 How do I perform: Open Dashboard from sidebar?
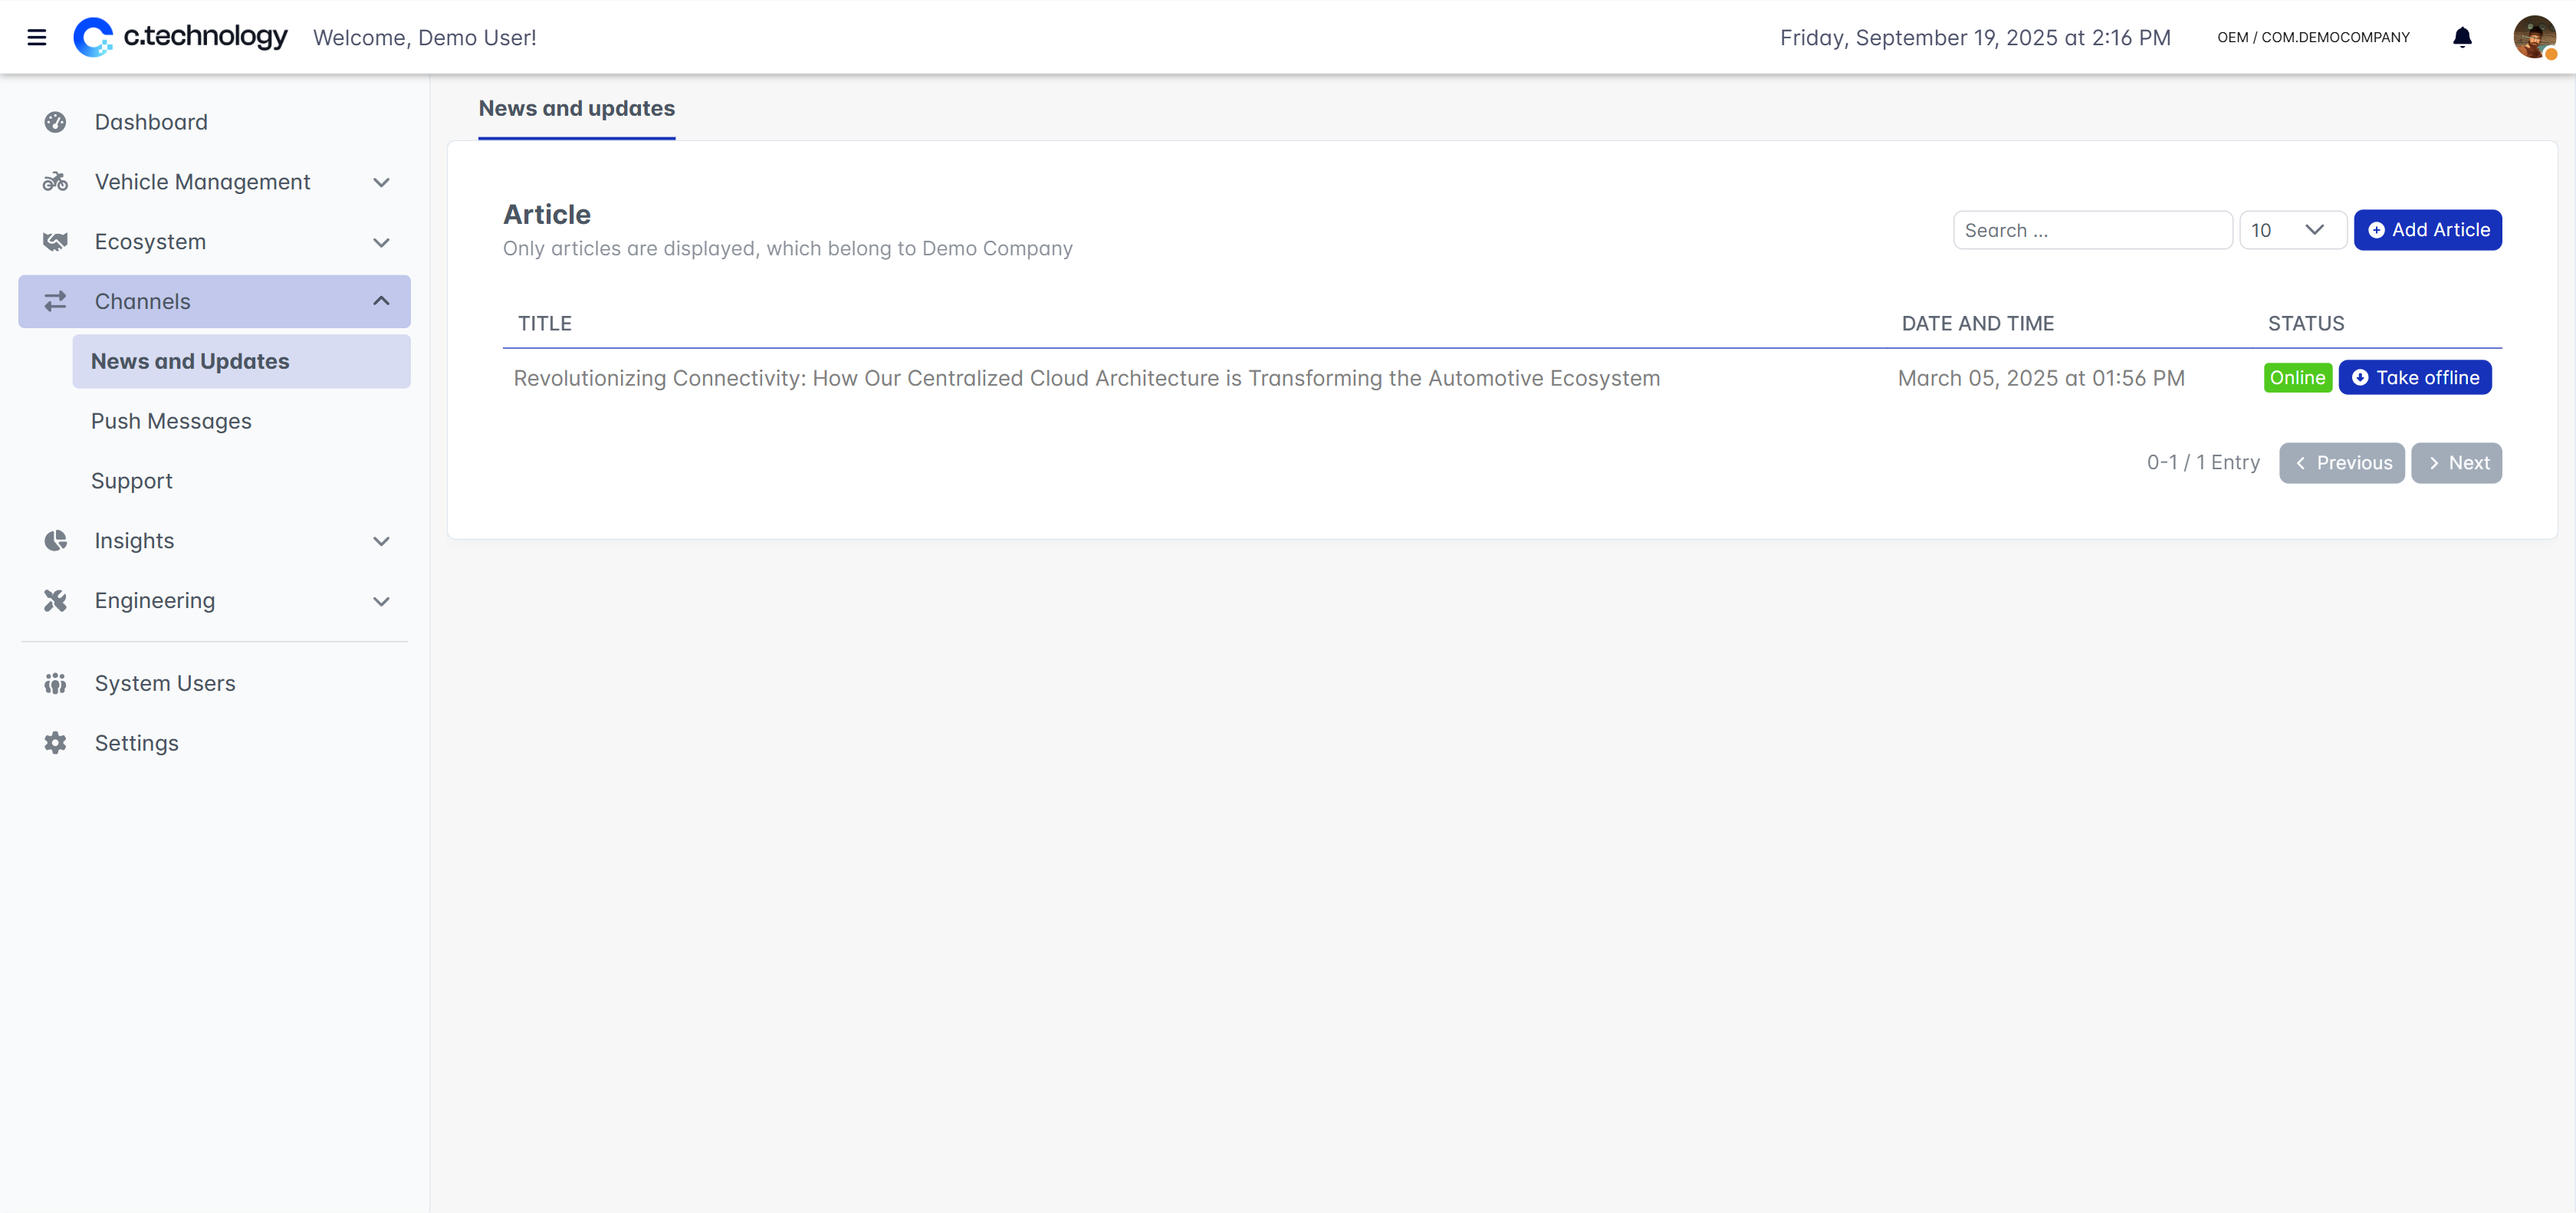point(151,122)
